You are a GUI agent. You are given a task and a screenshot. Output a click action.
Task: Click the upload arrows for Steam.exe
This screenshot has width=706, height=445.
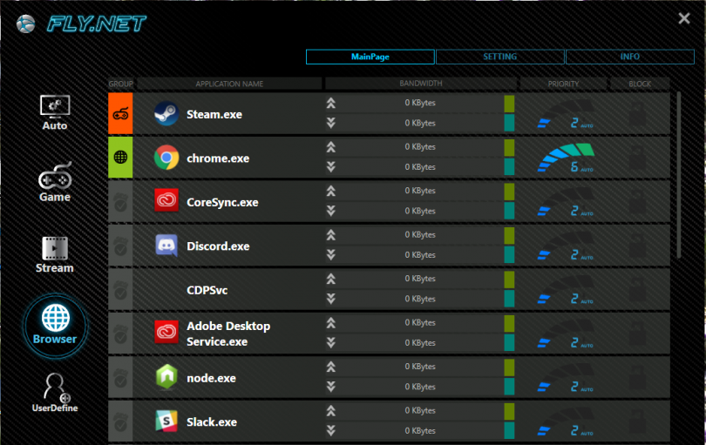330,103
